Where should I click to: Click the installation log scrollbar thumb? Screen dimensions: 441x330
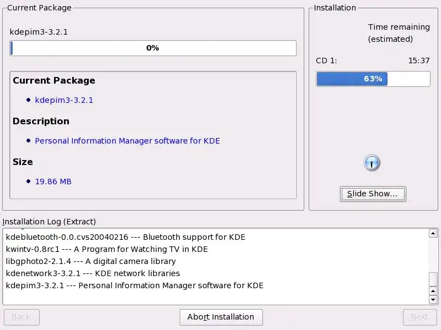click(x=433, y=279)
